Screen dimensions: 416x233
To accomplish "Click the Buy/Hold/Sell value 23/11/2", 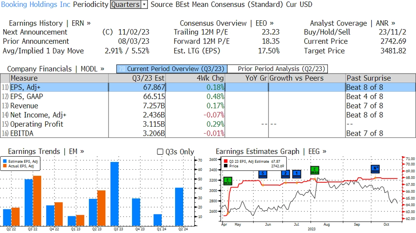I will click(392, 32).
